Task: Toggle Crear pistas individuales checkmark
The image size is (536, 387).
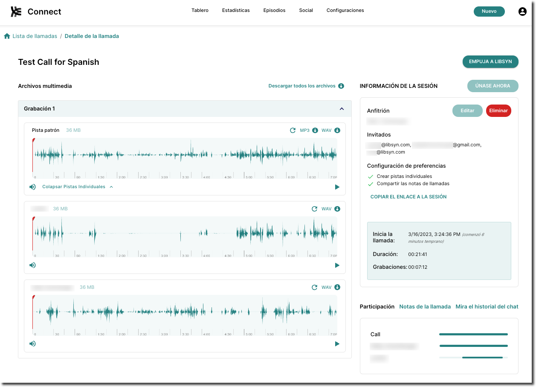Action: coord(370,176)
